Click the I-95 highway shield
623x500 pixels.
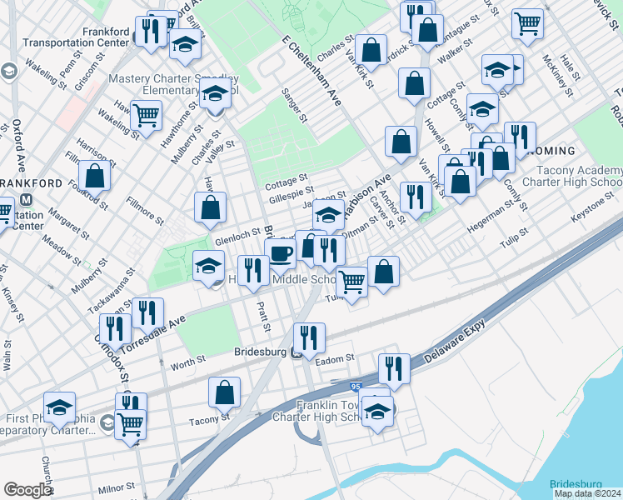tap(356, 387)
